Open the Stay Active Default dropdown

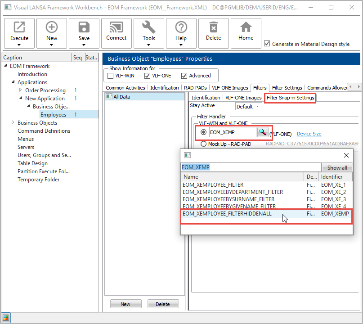(x=249, y=107)
